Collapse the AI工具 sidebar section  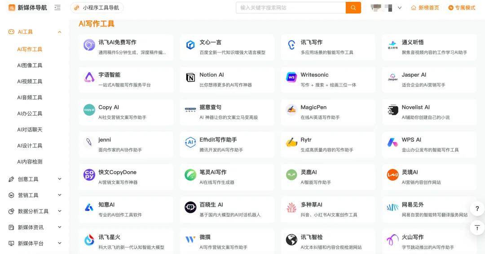coord(60,32)
